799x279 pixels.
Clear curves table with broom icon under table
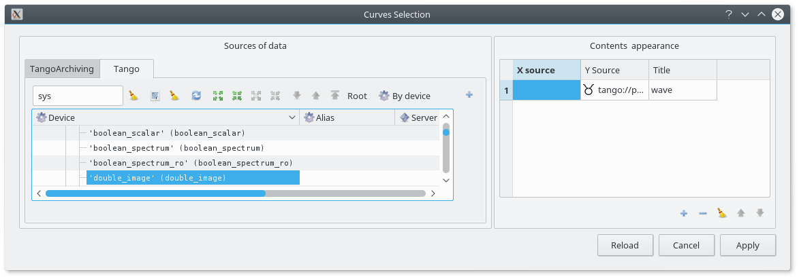722,213
